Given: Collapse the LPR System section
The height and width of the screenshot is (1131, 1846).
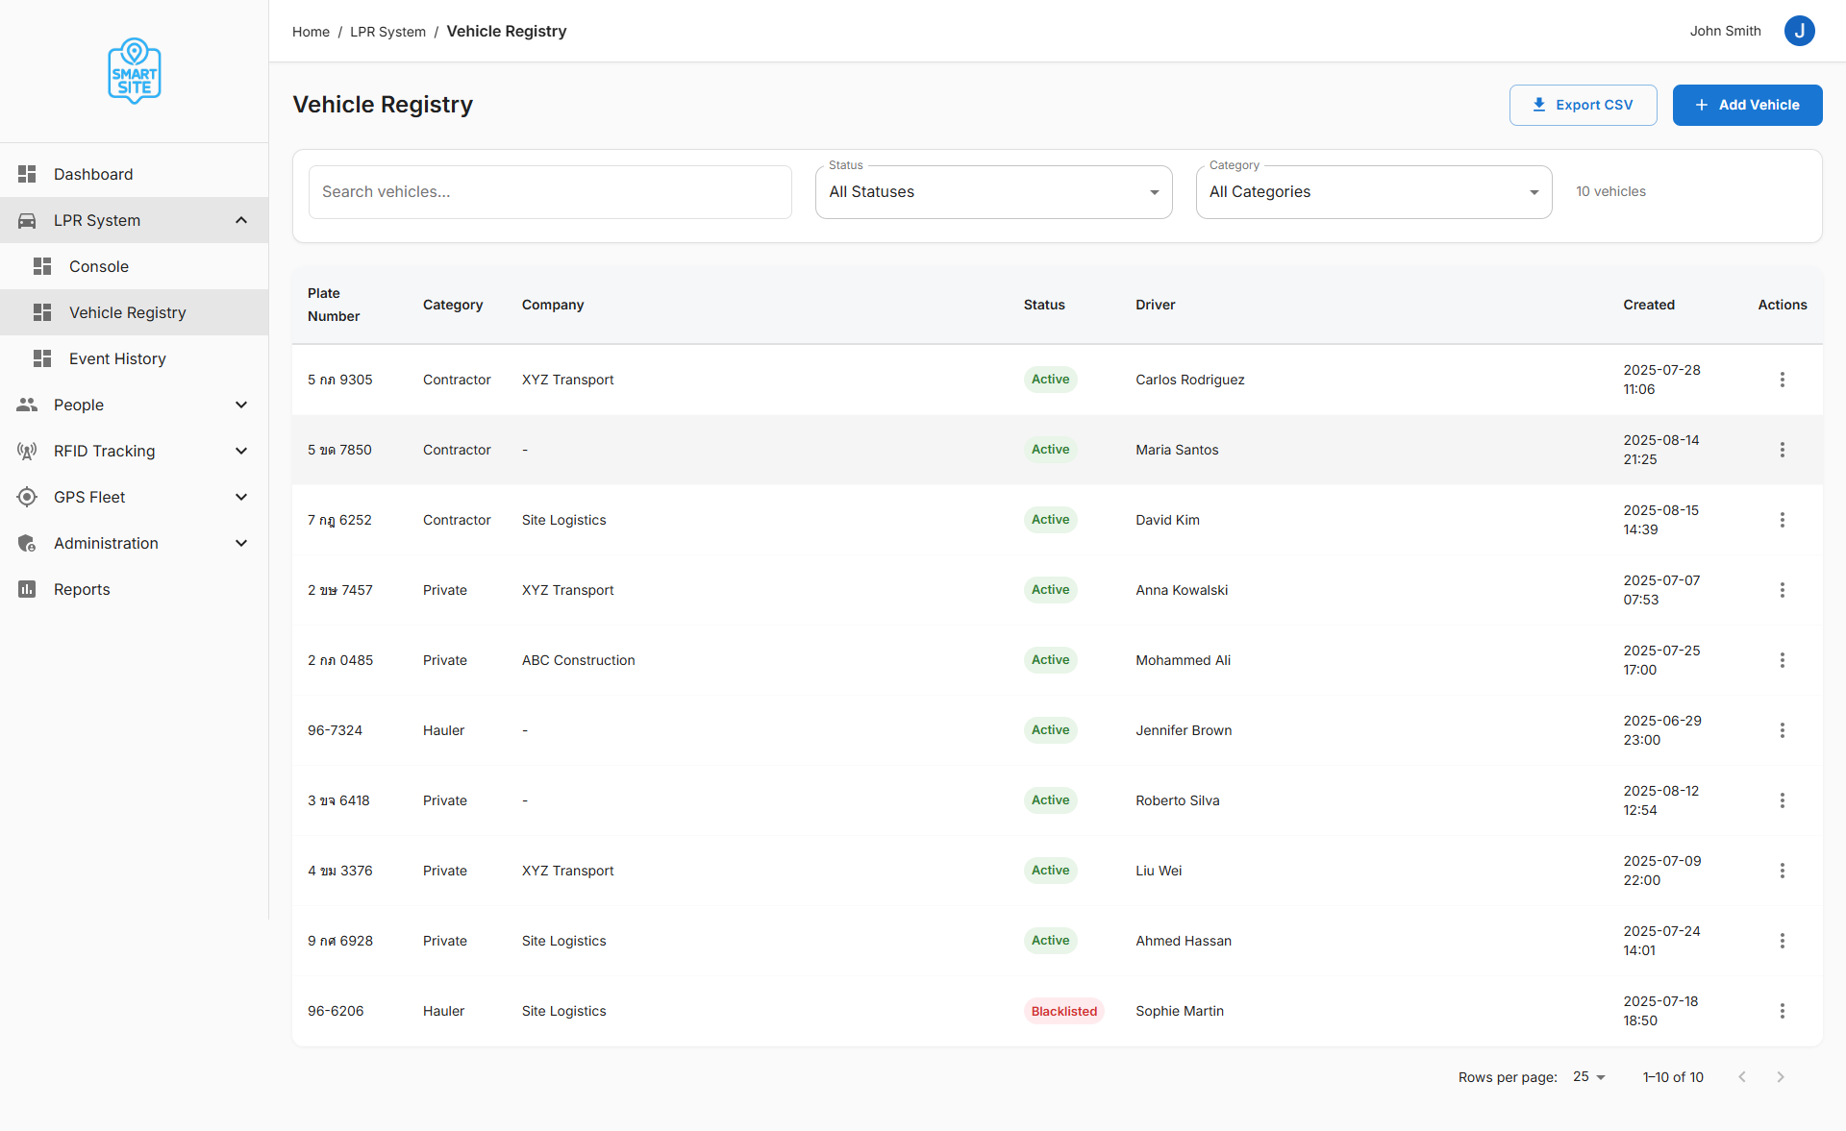Looking at the screenshot, I should pyautogui.click(x=241, y=220).
